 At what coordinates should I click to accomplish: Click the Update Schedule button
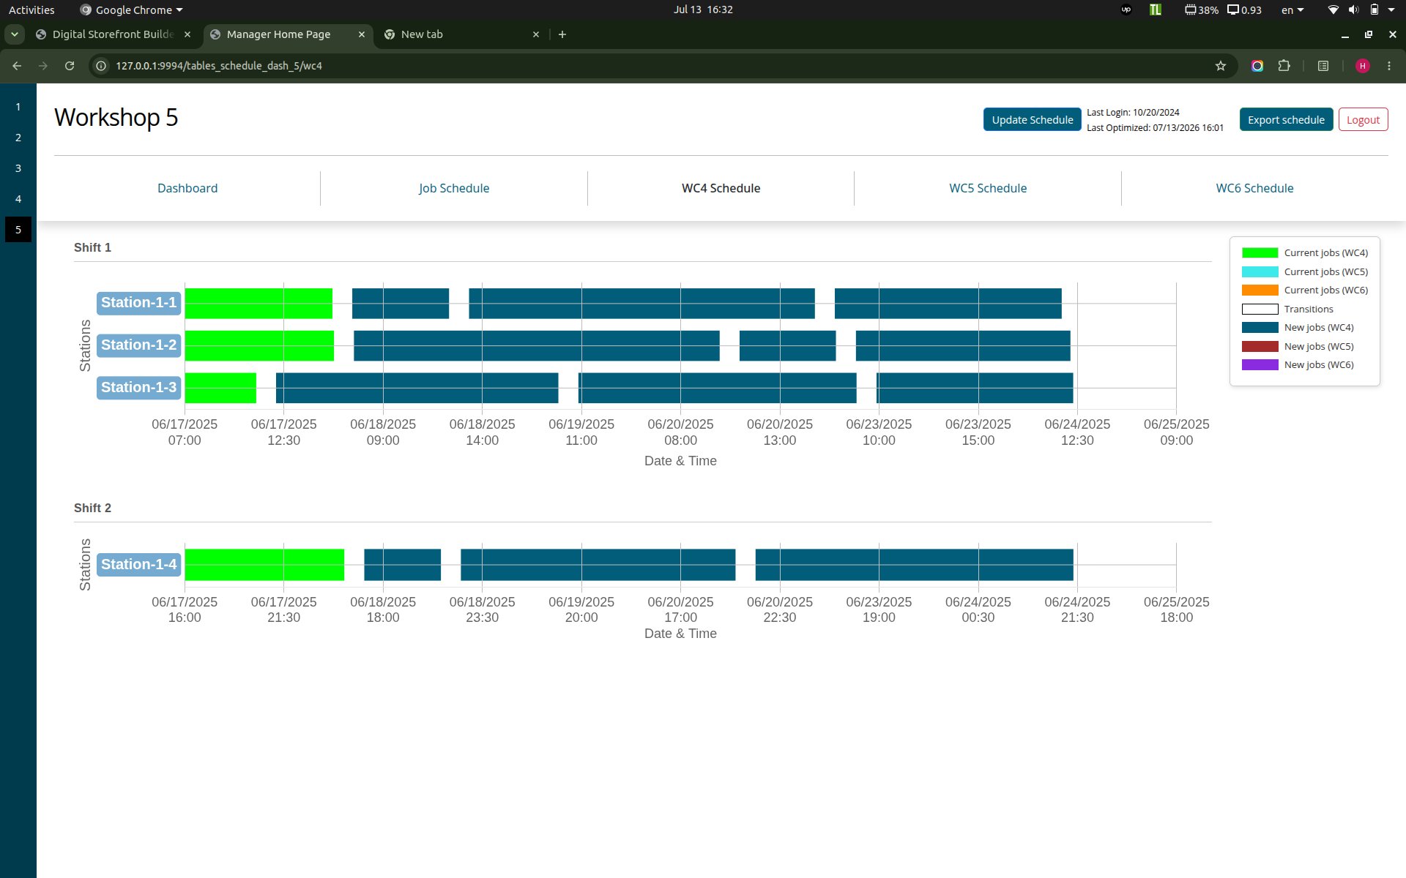coord(1032,120)
